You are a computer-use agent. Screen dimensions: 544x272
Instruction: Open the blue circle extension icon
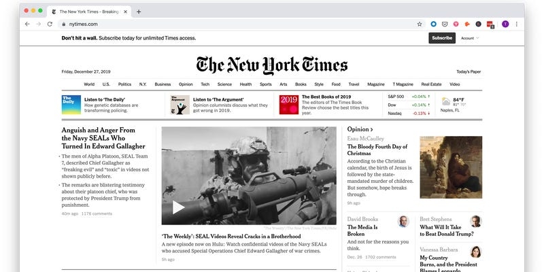(433, 24)
